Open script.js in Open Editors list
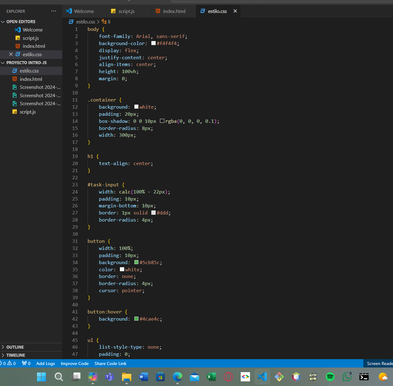 click(31, 38)
